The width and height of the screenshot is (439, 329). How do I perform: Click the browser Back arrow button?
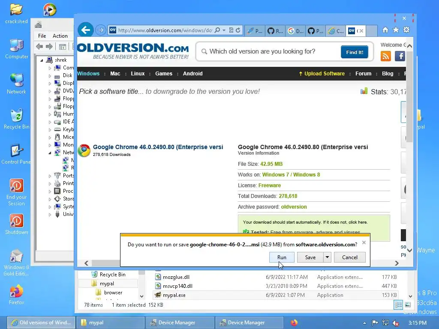(85, 30)
